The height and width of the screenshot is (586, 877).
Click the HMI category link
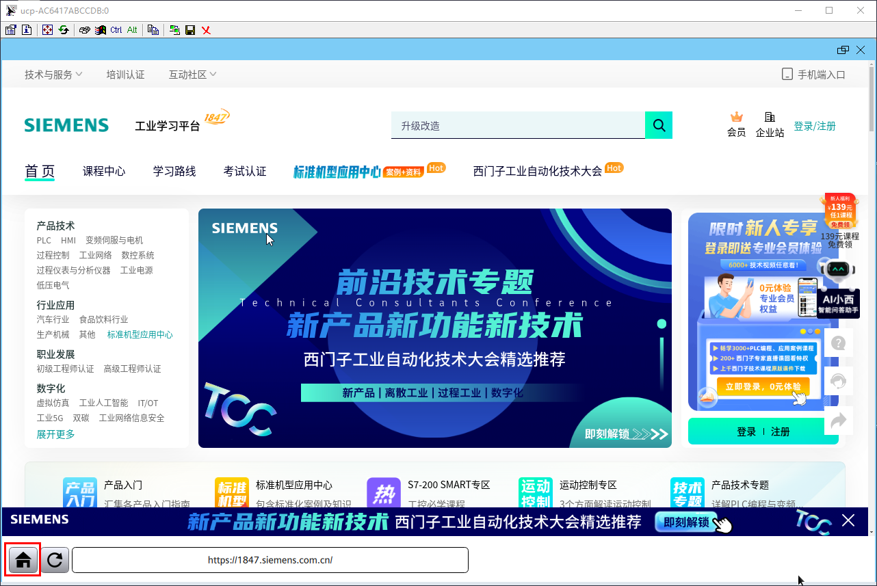coord(68,241)
